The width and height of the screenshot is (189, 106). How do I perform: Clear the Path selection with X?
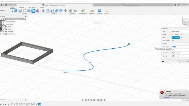coord(181,38)
